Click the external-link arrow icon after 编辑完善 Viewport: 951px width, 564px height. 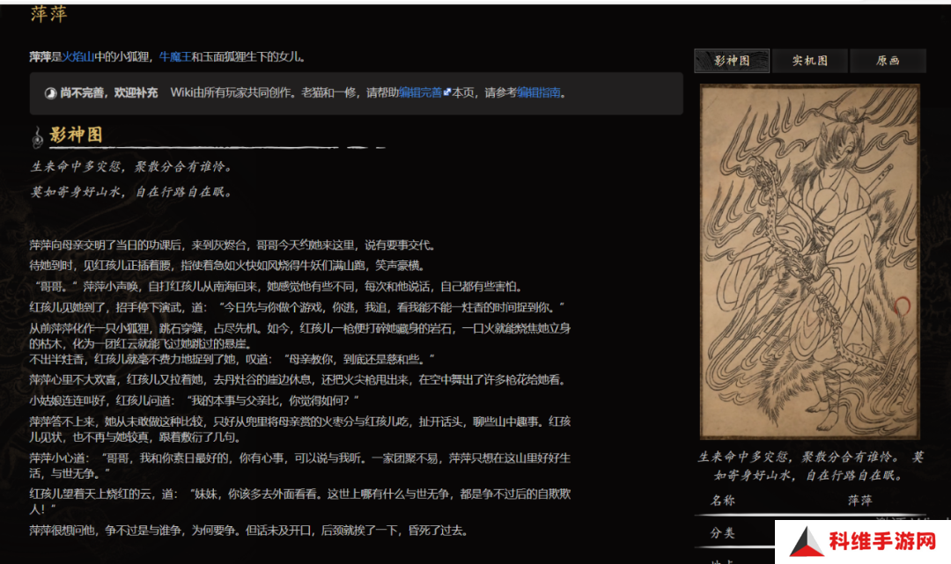447,92
